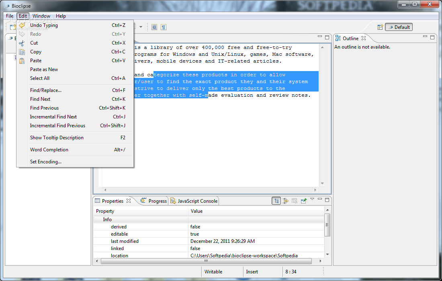Pin Properties view to selection
The height and width of the screenshot is (281, 442).
click(303, 201)
